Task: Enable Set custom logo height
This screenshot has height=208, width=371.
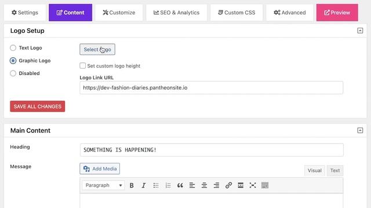Action: pos(82,65)
